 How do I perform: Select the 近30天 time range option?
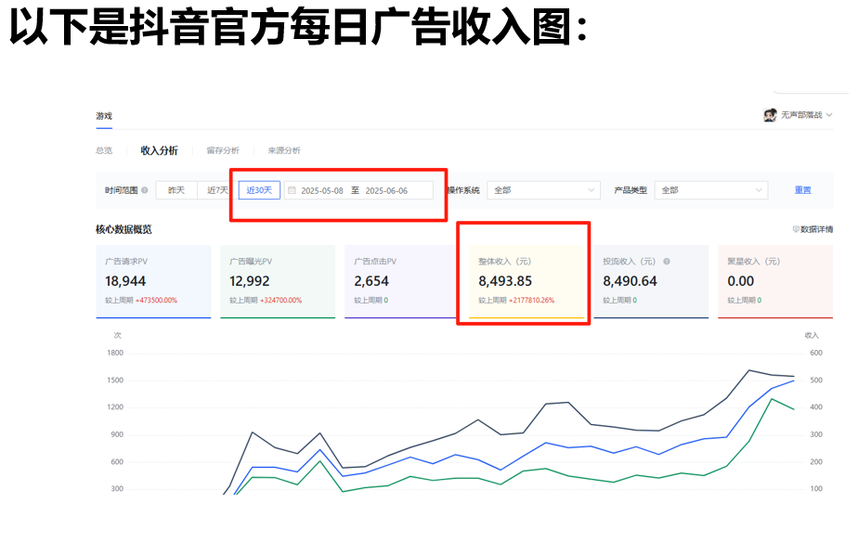(x=259, y=190)
